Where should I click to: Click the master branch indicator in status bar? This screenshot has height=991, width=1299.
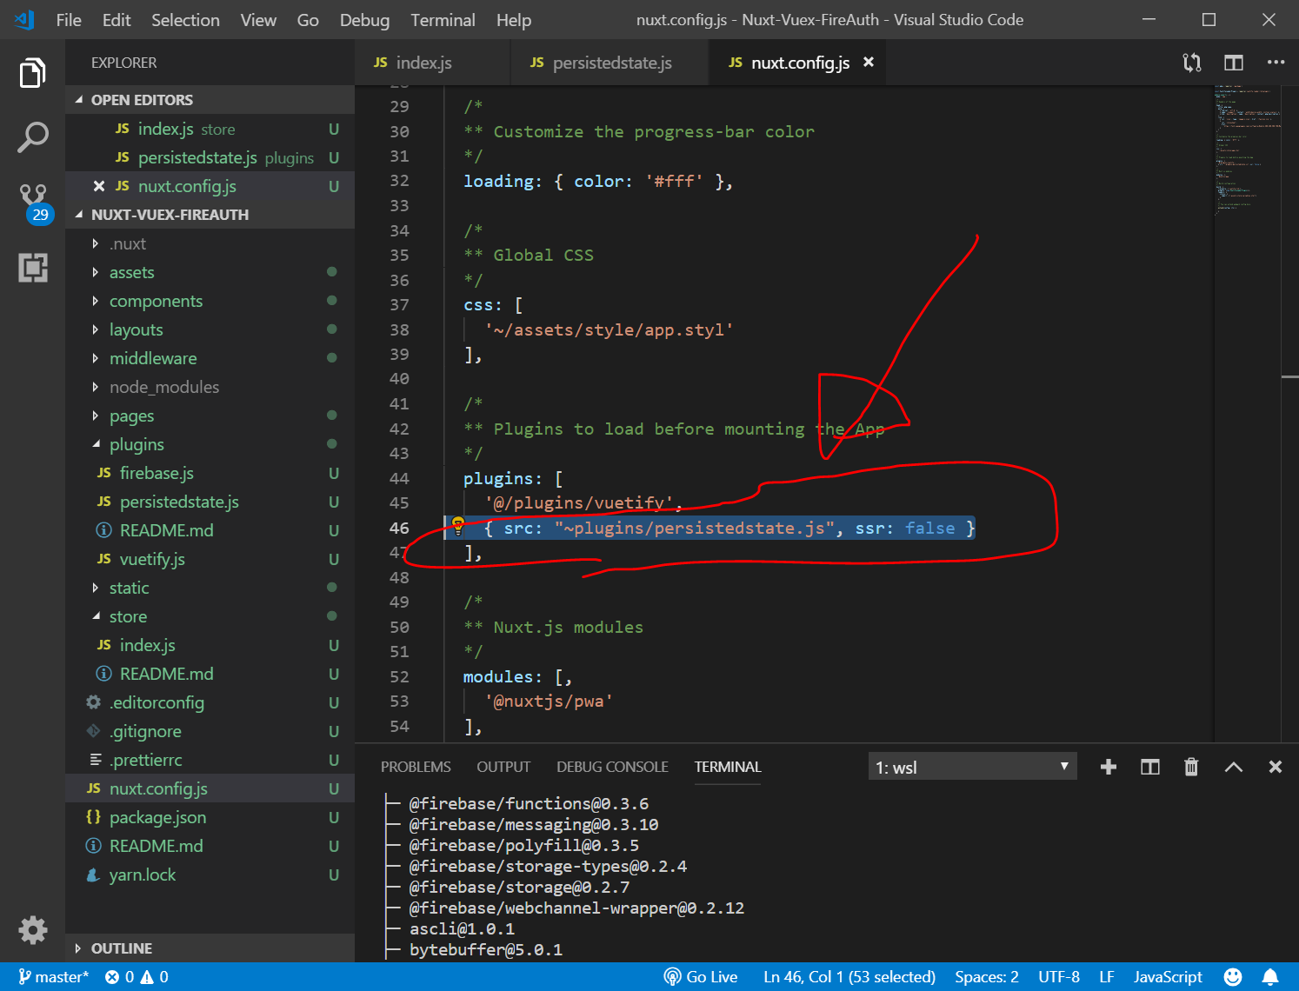(54, 977)
